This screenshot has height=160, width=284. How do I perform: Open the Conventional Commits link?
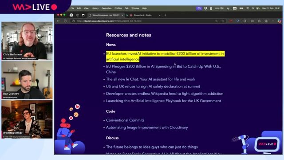point(125,120)
